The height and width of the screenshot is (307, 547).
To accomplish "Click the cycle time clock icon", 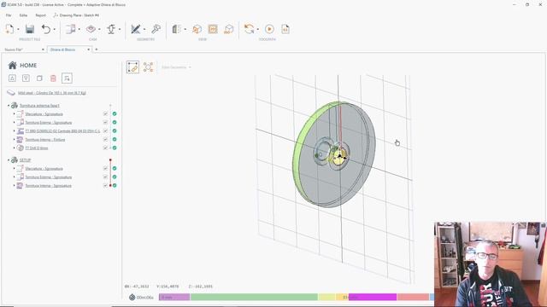I will pyautogui.click(x=132, y=298).
